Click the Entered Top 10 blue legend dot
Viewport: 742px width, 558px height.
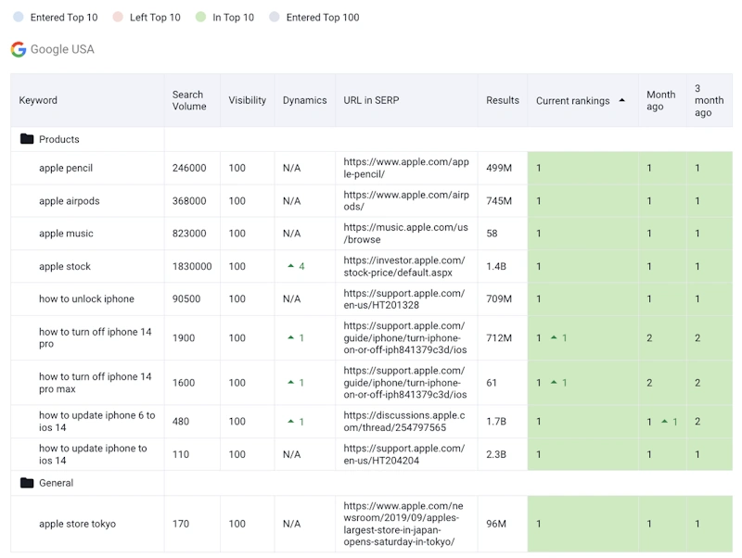(x=19, y=17)
